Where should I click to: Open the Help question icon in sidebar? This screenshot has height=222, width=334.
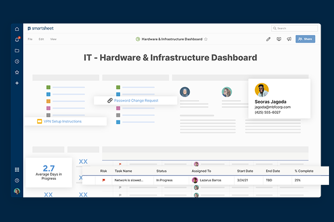17,180
